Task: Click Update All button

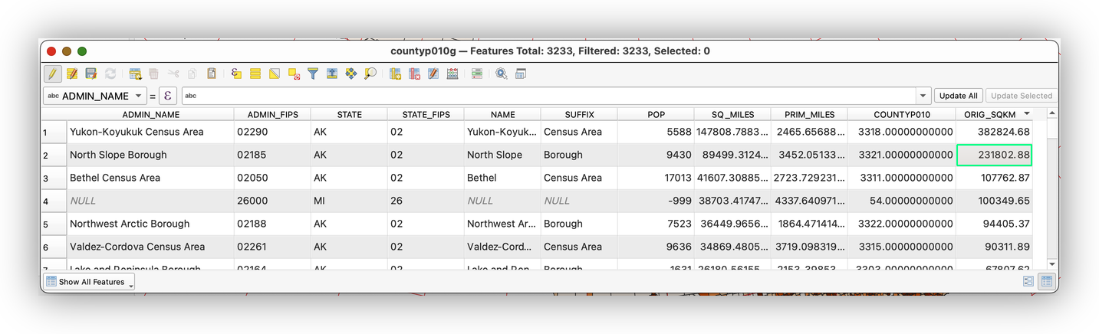Action: pos(958,96)
